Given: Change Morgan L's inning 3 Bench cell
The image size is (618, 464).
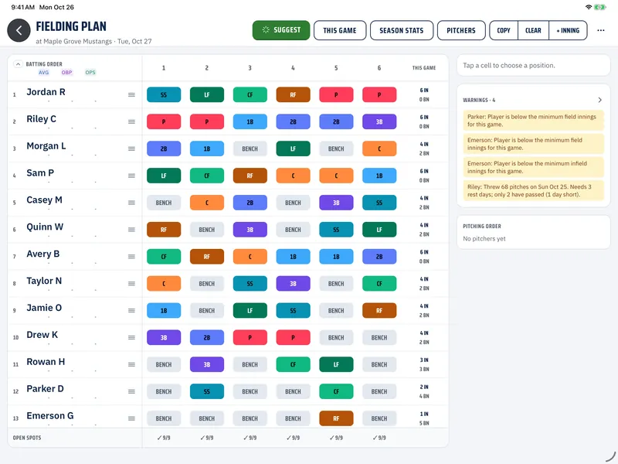Looking at the screenshot, I should 250,148.
